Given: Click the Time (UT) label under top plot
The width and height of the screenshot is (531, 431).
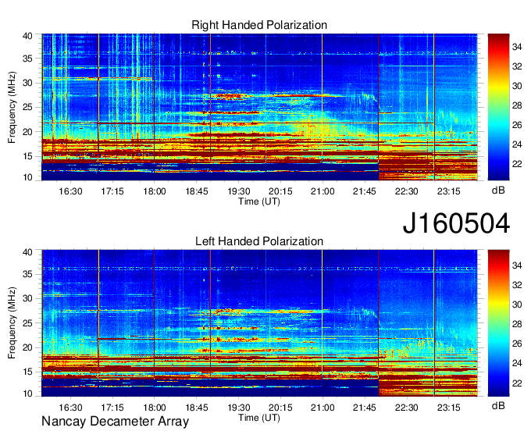Looking at the screenshot, I should pos(259,201).
